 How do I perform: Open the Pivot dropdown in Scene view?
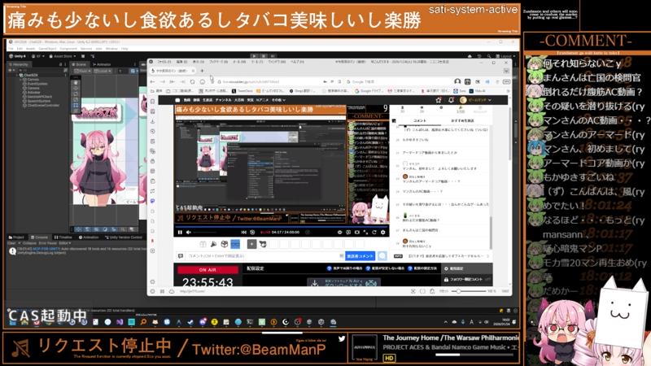(83, 71)
